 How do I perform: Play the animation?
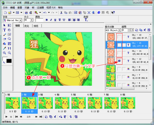click(x=6, y=117)
